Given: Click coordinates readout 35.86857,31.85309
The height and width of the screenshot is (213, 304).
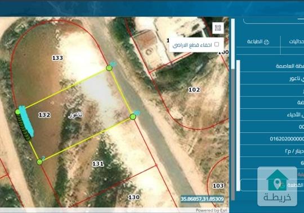Looking at the screenshot, I should click(x=202, y=199).
